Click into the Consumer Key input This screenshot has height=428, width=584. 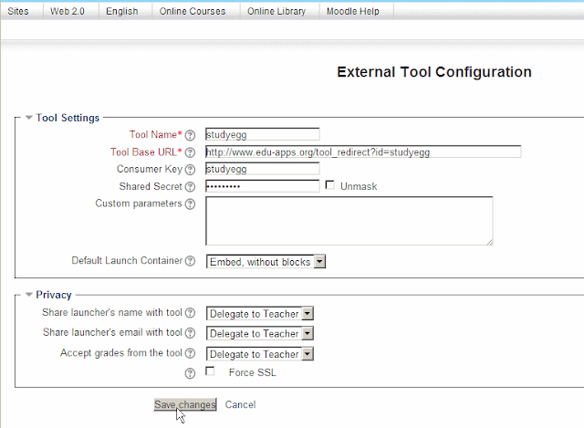coord(263,169)
